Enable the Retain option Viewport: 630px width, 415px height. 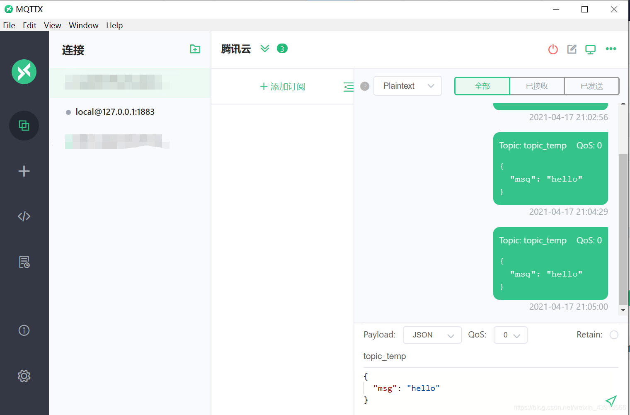click(614, 335)
